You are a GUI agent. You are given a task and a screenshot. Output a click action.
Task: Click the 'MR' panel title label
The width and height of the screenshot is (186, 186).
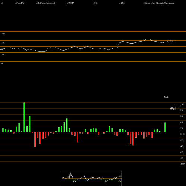166,97
